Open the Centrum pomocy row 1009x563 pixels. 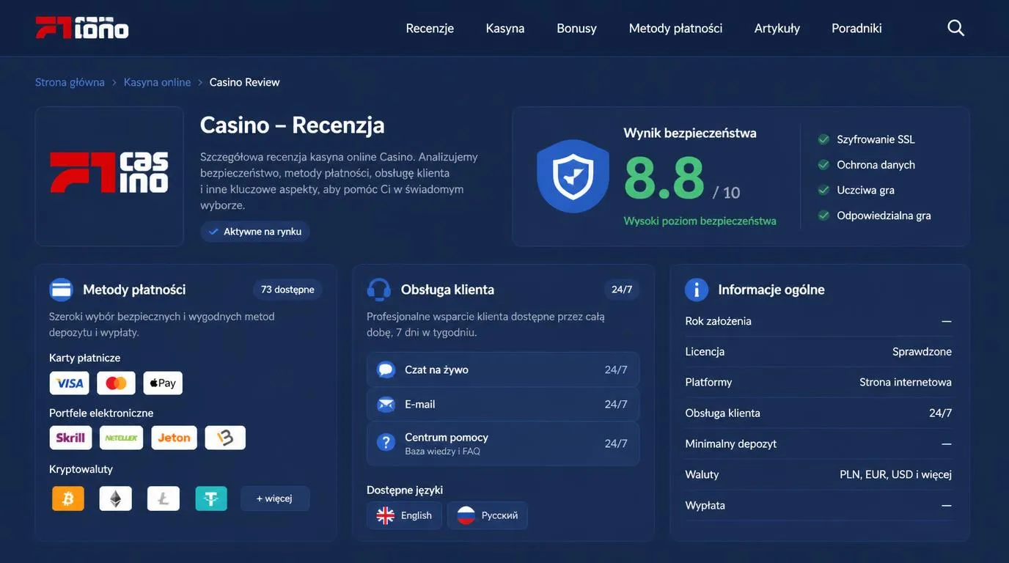[503, 444]
